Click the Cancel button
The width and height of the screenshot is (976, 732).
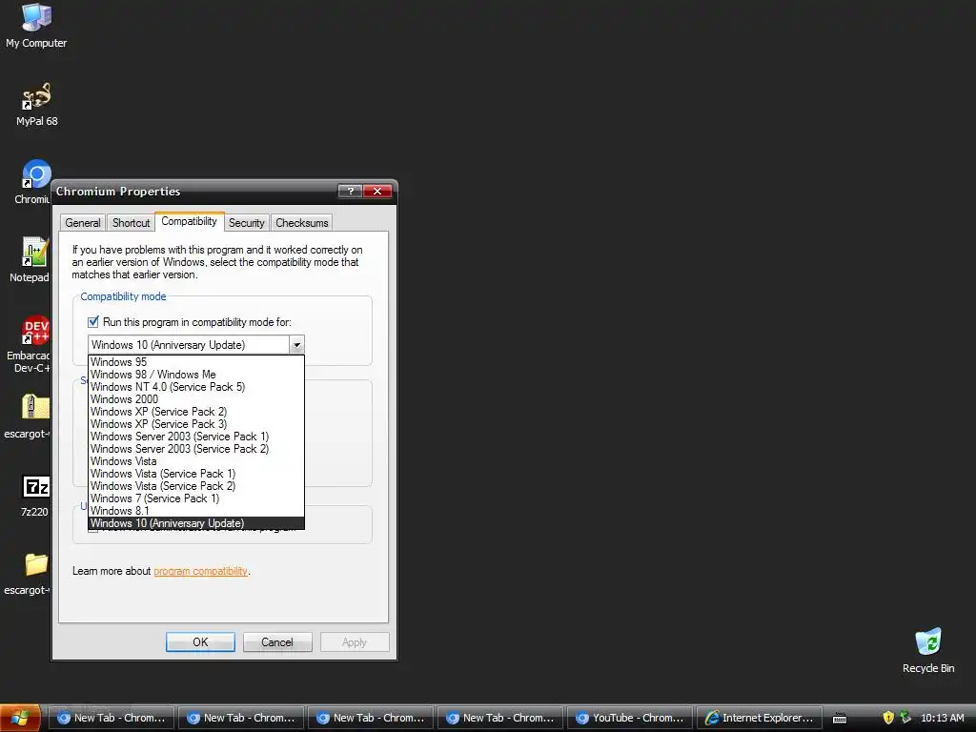coord(277,641)
